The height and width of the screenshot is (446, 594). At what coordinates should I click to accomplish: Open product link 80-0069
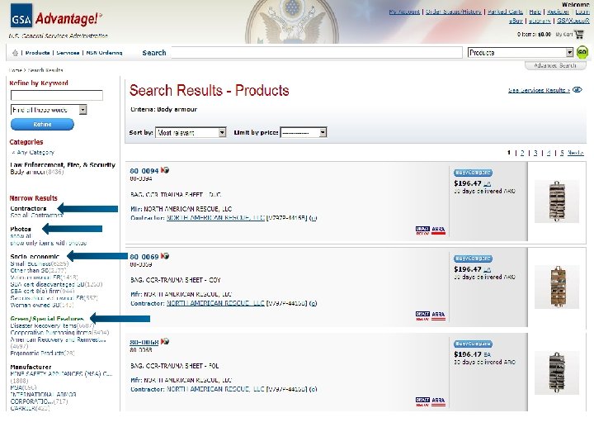144,257
